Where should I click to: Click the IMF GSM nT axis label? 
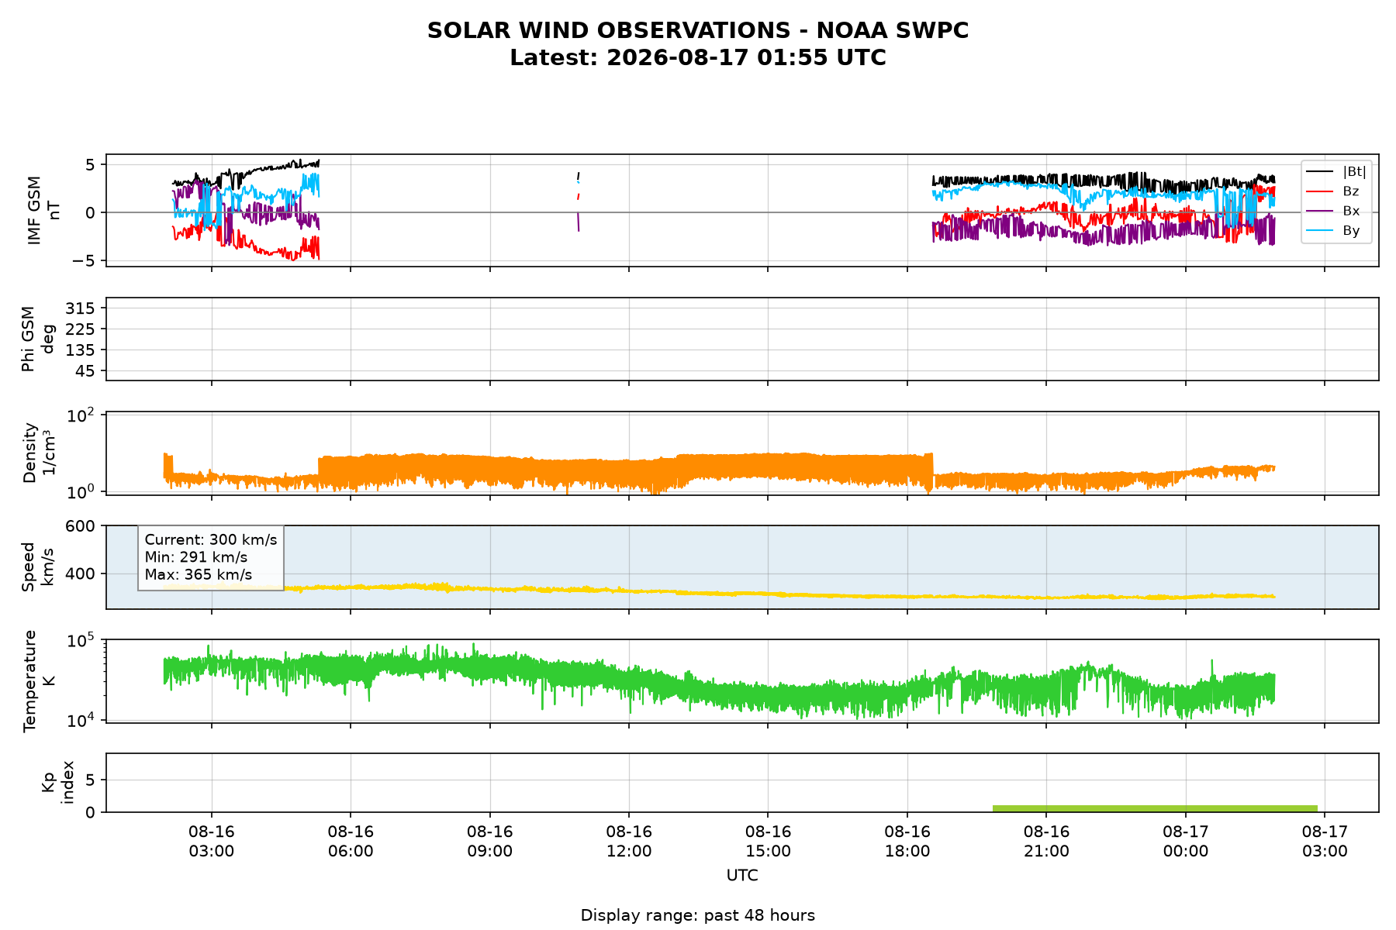43,211
